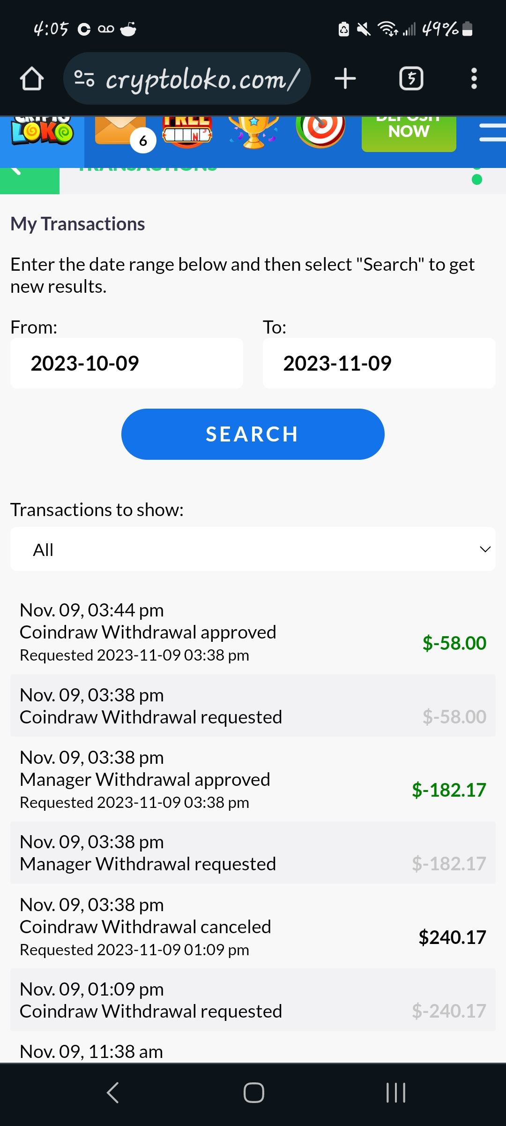Image resolution: width=506 pixels, height=1126 pixels.
Task: Open a new browser tab with plus icon
Action: (x=345, y=78)
